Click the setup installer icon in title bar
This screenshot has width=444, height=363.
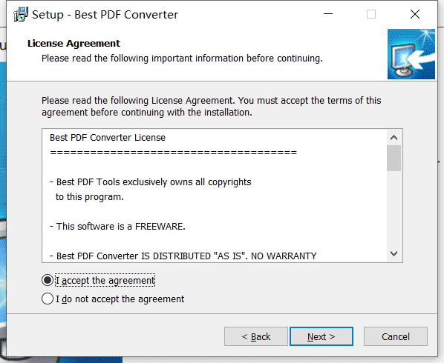pyautogui.click(x=21, y=14)
